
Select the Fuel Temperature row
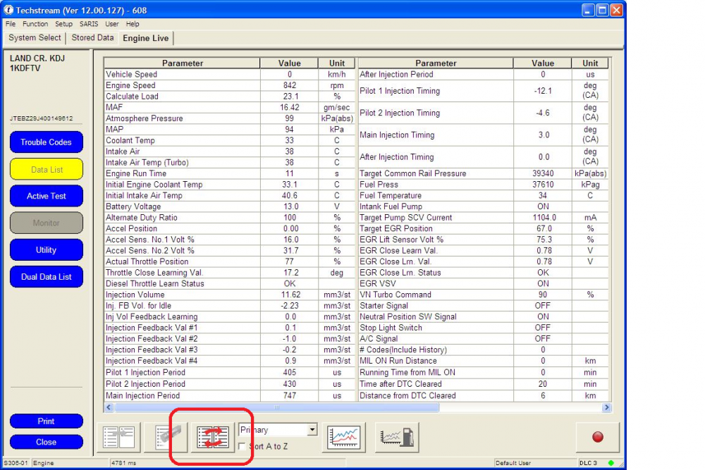[484, 195]
